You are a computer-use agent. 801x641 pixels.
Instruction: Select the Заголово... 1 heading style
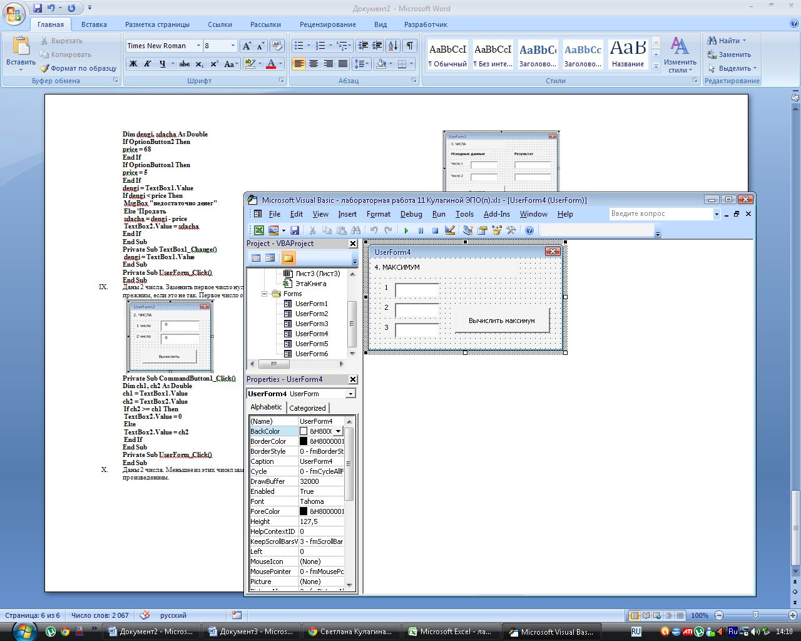pos(538,54)
